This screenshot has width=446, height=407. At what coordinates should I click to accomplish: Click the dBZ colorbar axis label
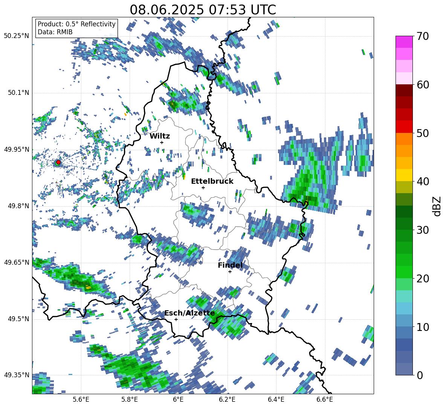click(x=437, y=206)
